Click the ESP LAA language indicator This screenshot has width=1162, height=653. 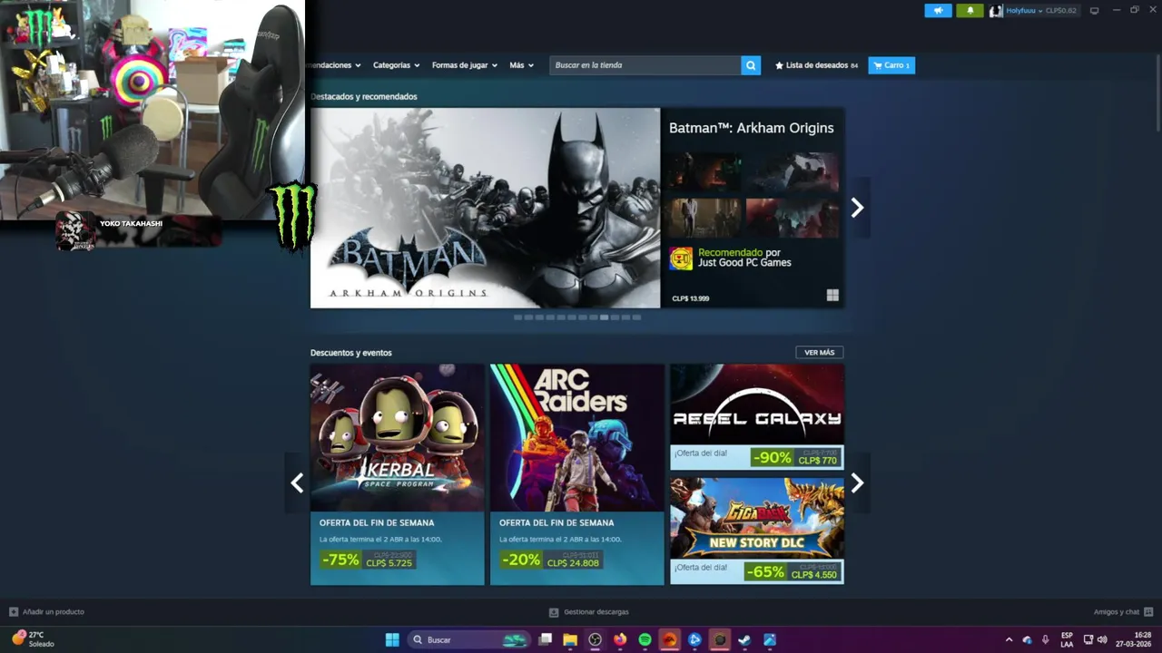coord(1067,639)
